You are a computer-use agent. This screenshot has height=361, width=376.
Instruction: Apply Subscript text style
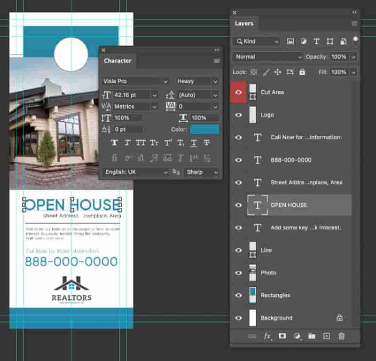[x=180, y=143]
